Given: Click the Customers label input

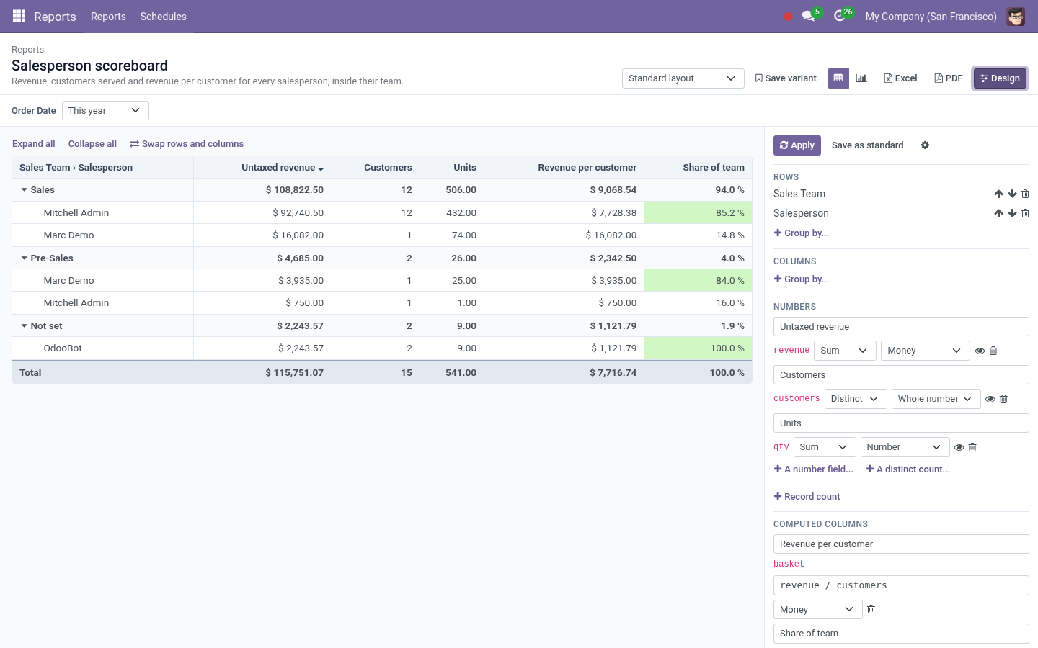Looking at the screenshot, I should [x=901, y=375].
